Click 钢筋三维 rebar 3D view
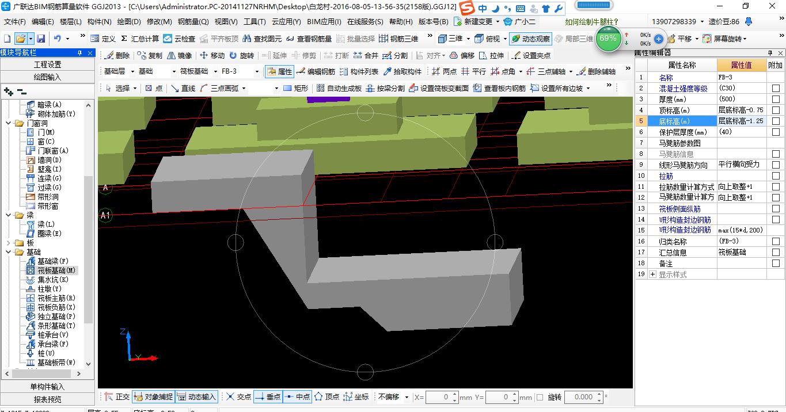 click(399, 39)
